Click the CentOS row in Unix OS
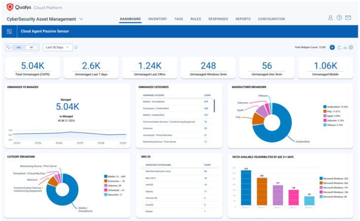Image resolution: width=360 pixels, height=221 pixels. pyautogui.click(x=180, y=205)
